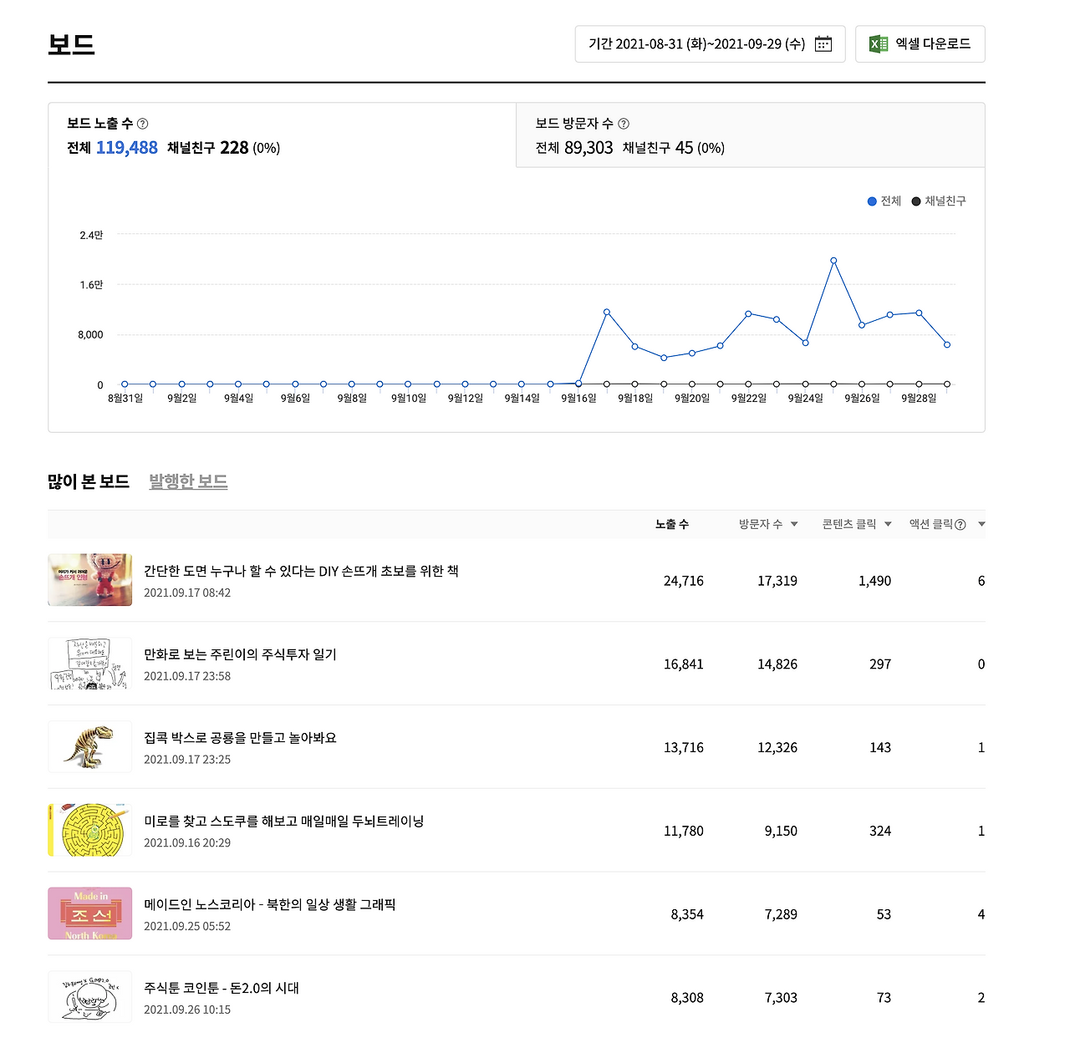Open the post 만화로 보는 주린이의 주식투자 일기
The height and width of the screenshot is (1038, 1070).
241,654
